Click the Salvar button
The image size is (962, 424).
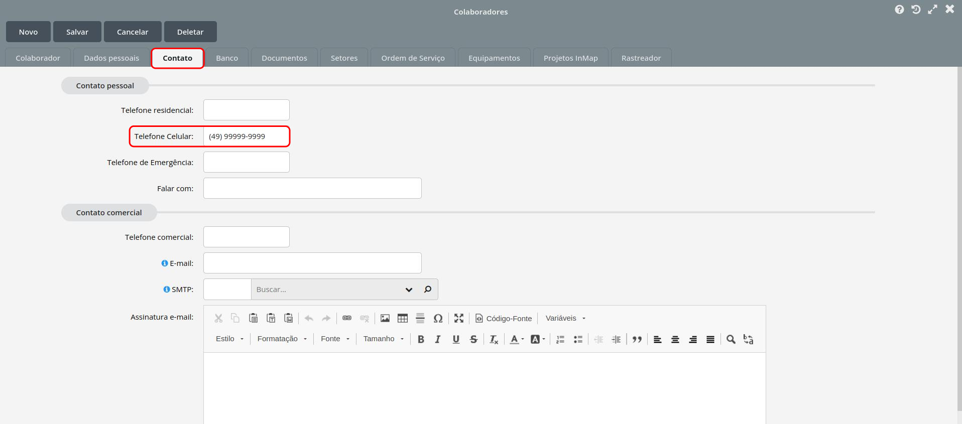[x=77, y=32]
